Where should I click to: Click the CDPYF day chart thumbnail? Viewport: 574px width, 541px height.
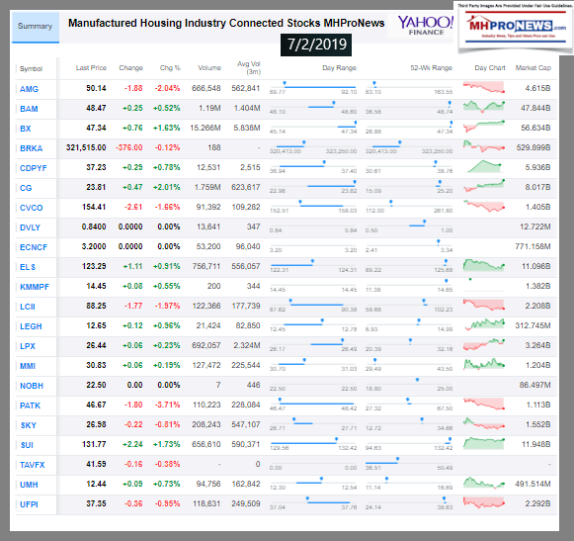click(x=484, y=166)
